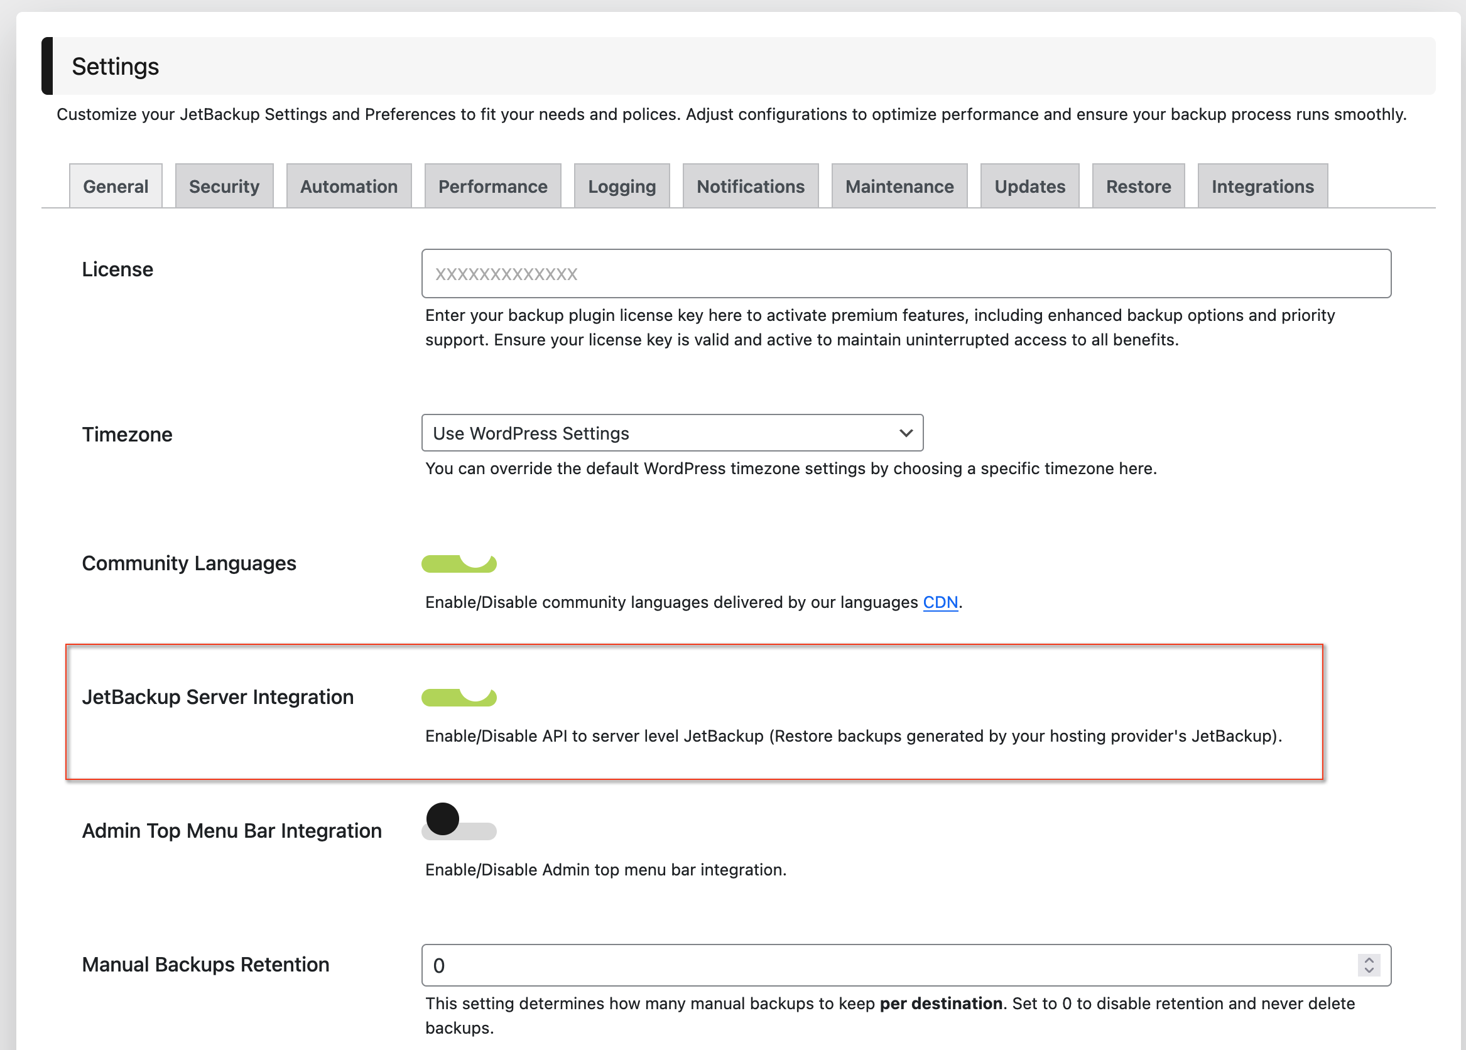Open the Maintenance tab

tap(898, 186)
